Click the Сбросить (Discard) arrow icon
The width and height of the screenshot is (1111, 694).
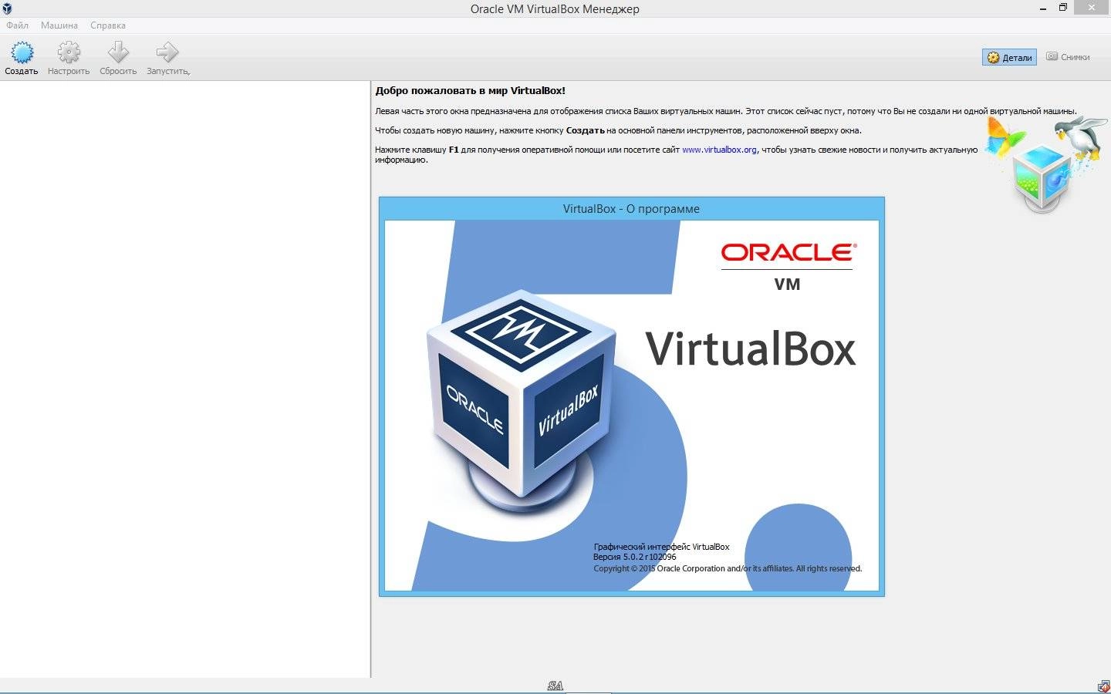point(118,52)
